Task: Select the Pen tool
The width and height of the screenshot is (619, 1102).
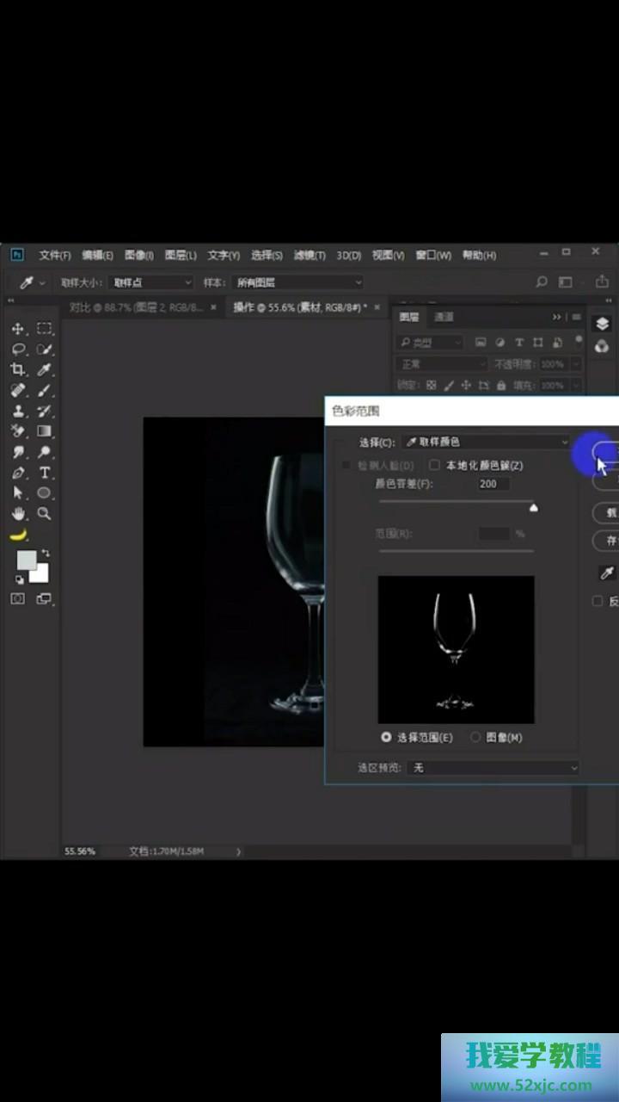Action: [17, 474]
